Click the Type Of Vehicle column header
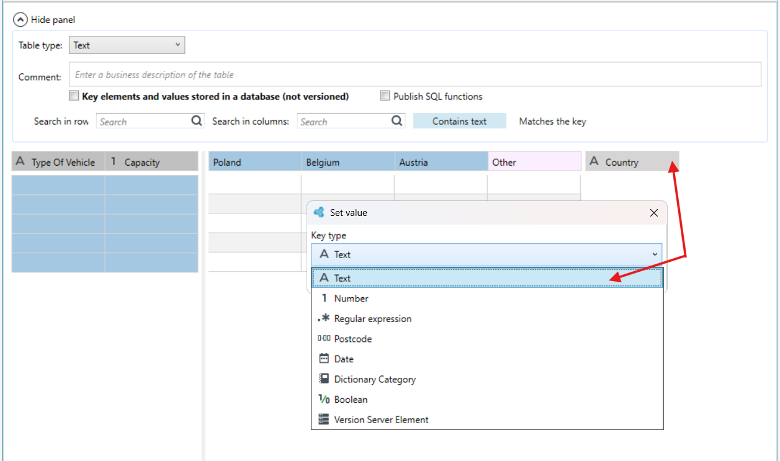Viewport: 780px width, 461px height. (58, 162)
